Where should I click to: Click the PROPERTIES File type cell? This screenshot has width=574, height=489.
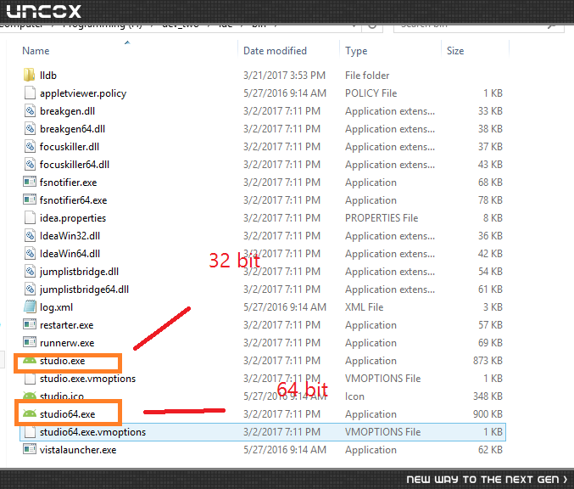[382, 217]
